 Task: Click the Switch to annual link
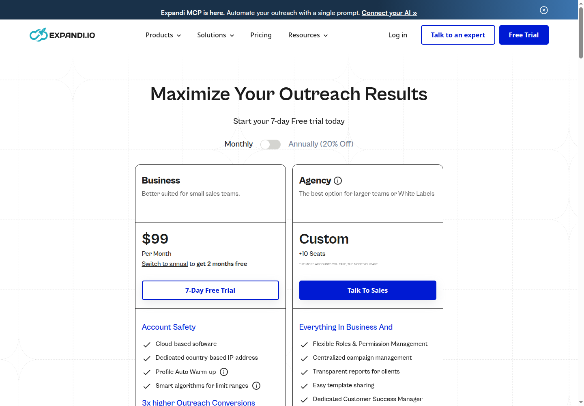tap(165, 264)
